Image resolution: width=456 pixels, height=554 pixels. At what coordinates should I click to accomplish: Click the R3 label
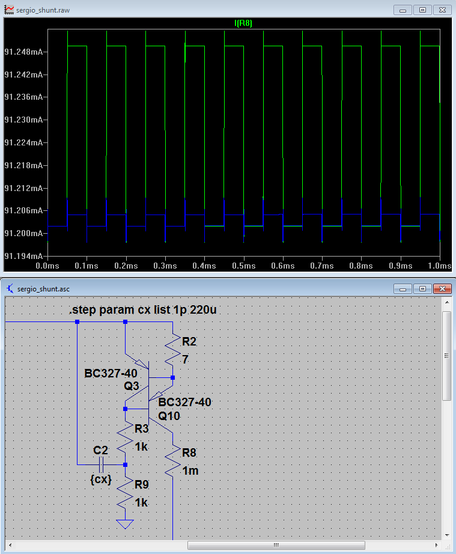(x=142, y=429)
